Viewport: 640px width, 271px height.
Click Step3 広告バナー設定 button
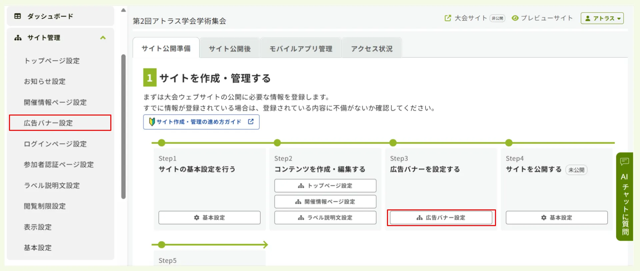click(441, 217)
